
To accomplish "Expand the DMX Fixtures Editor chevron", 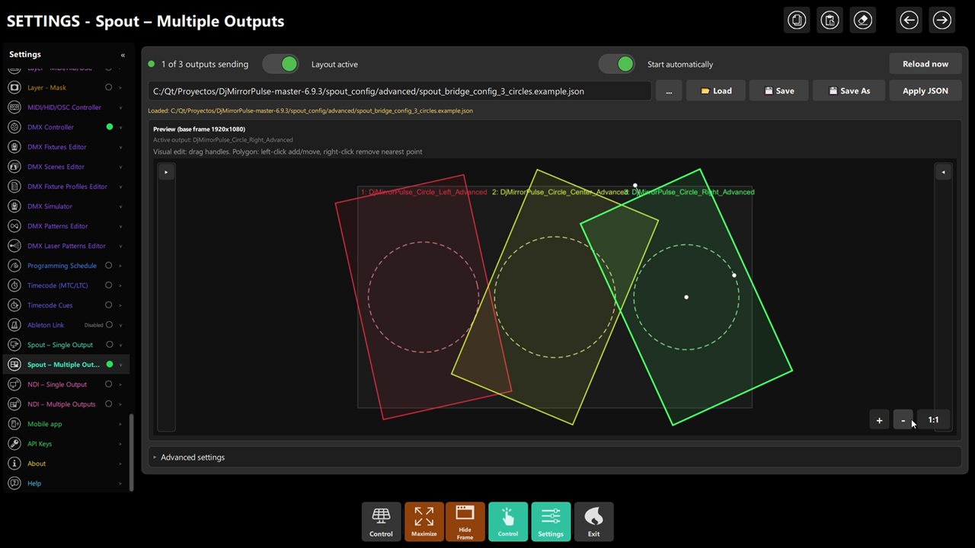I will tap(120, 147).
